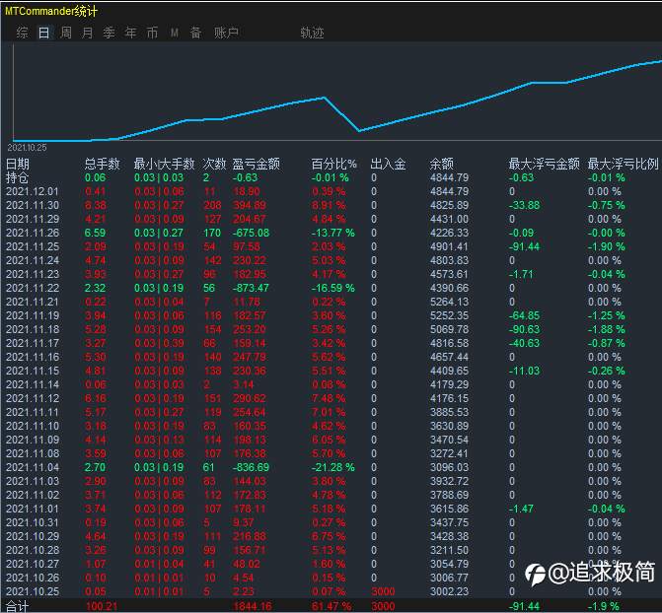Click the MTCommander统计 window title
This screenshot has height=613, width=662.
[x=51, y=11]
